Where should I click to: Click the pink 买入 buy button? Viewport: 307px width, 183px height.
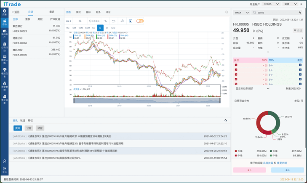click(249, 170)
